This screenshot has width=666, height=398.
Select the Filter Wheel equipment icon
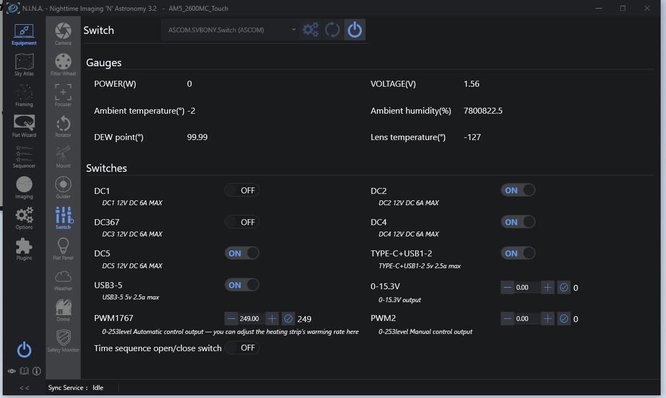63,65
